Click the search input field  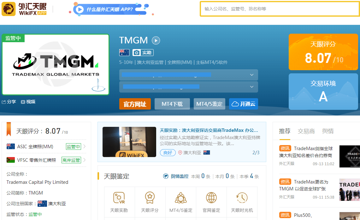point(280,9)
